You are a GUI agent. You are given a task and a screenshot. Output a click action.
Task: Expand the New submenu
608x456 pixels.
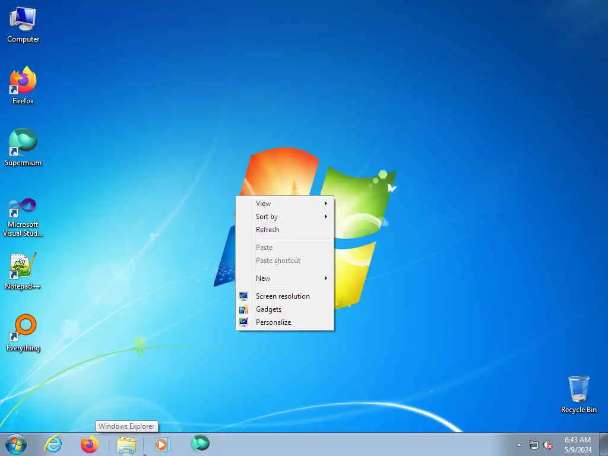(x=285, y=278)
